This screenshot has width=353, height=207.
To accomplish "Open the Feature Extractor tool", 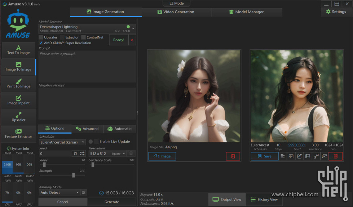I will tap(18, 134).
